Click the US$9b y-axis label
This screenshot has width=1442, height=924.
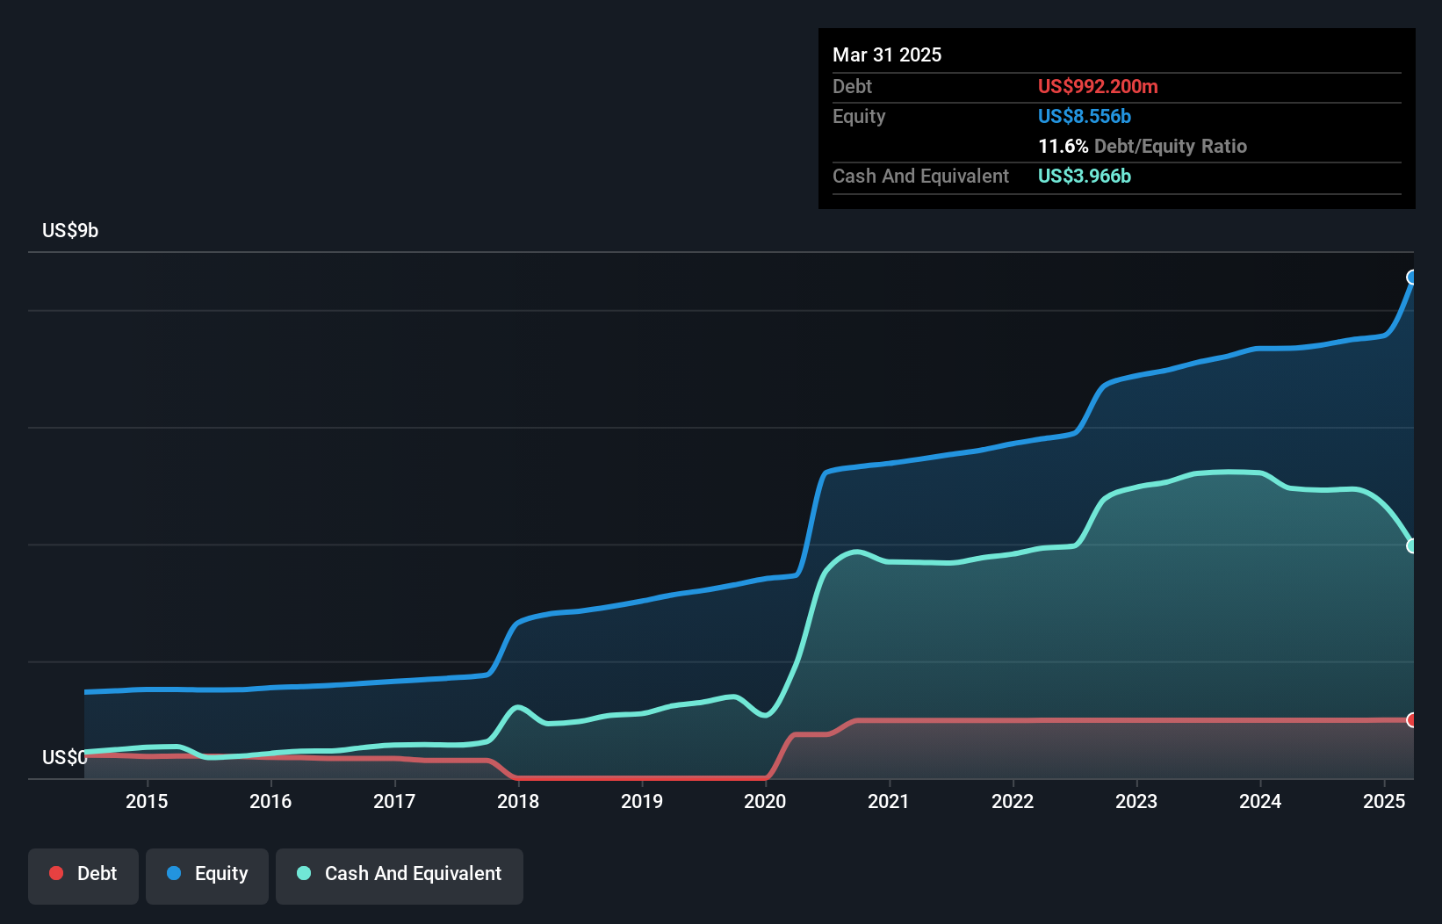(x=70, y=231)
